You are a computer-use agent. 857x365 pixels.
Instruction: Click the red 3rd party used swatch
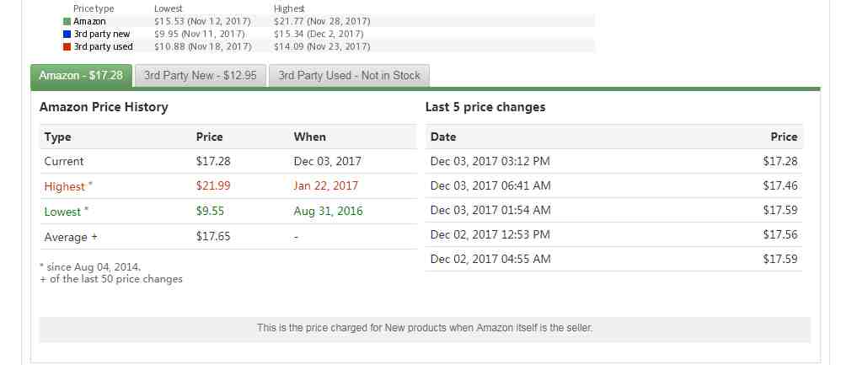(67, 46)
